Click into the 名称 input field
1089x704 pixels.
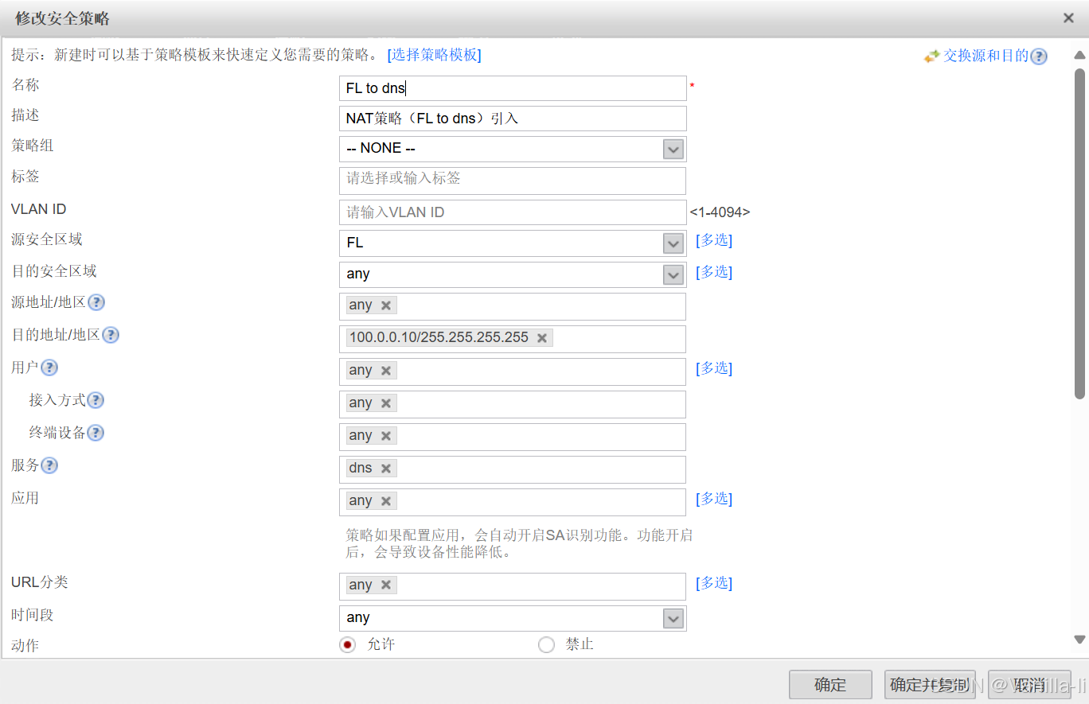[x=513, y=88]
